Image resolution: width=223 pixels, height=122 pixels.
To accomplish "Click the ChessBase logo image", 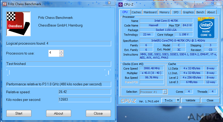I will click(x=18, y=24).
